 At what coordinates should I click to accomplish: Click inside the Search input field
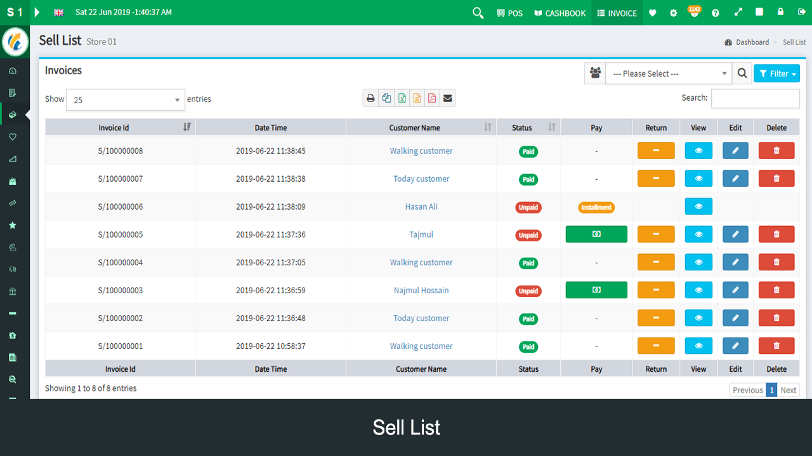click(x=755, y=98)
